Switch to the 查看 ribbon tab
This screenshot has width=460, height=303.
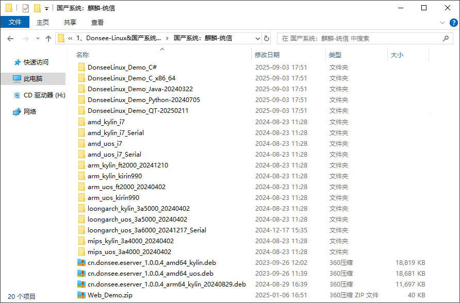pyautogui.click(x=98, y=22)
